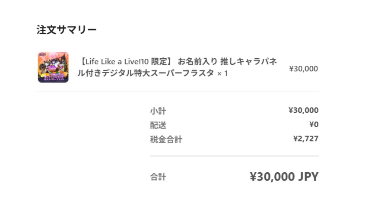Click the 合計 label
The image size is (365, 203).
pyautogui.click(x=158, y=177)
